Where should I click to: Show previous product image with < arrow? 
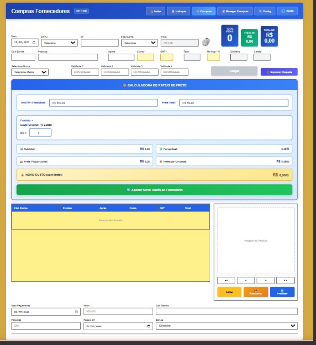click(246, 281)
